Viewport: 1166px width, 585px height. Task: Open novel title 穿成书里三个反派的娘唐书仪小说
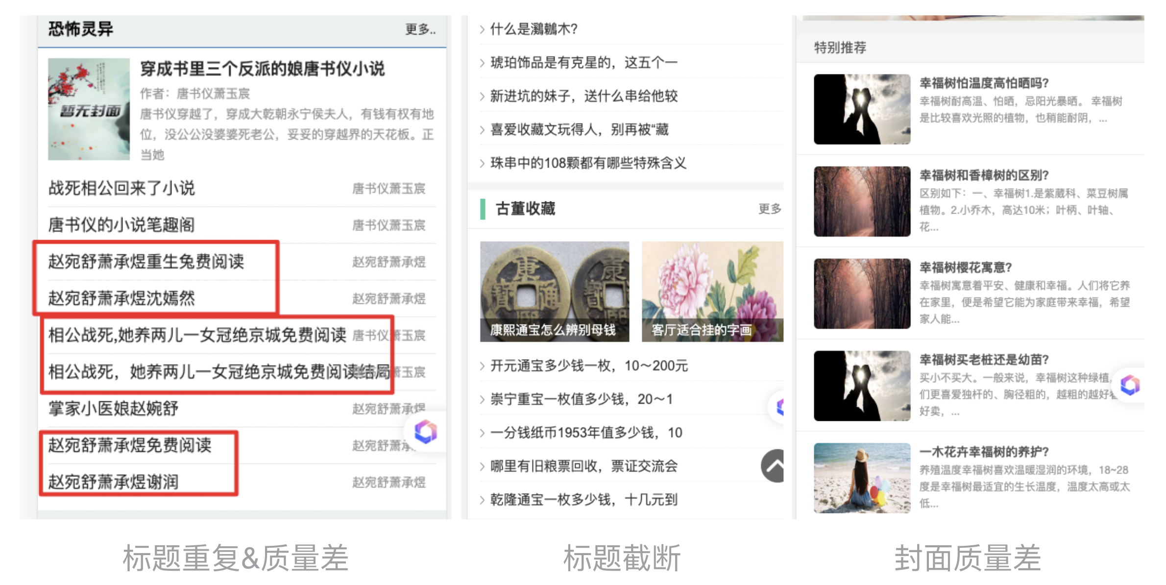(x=262, y=69)
